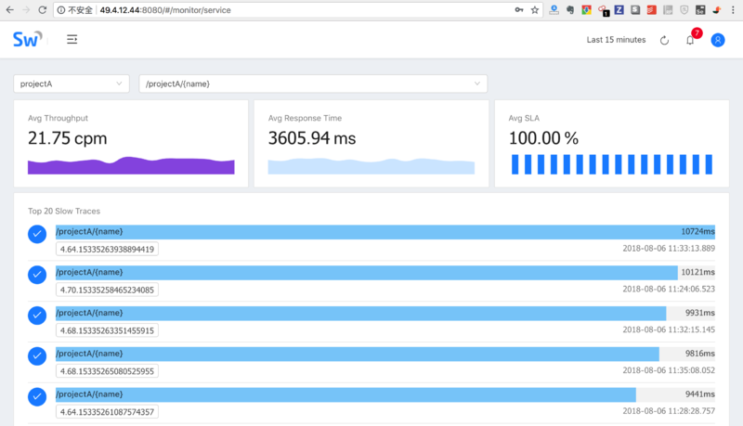The height and width of the screenshot is (426, 743).
Task: Open trace ID 4.68.15335265080525955
Action: pyautogui.click(x=107, y=371)
